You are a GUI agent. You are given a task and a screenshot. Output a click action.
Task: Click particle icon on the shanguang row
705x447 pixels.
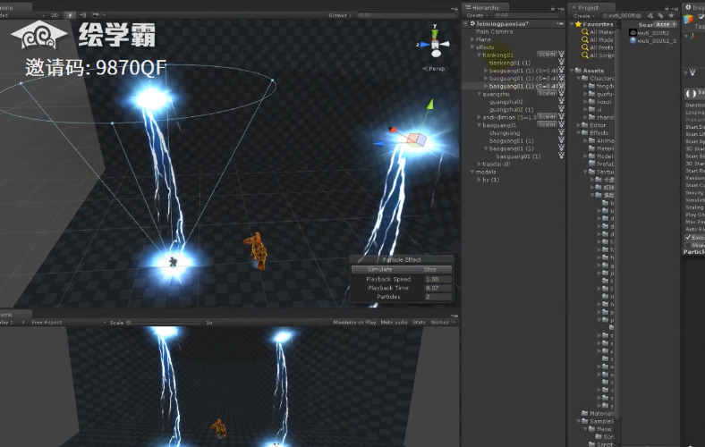tap(561, 133)
